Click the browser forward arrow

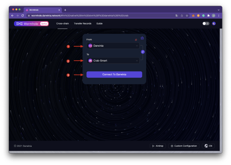coord(17,16)
